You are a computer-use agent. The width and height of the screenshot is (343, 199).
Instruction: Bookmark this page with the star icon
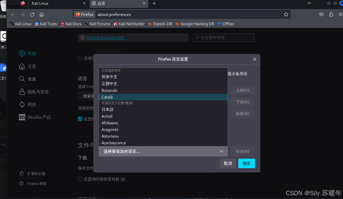tap(286, 15)
